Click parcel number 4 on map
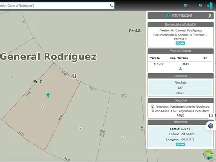This screenshot has height=162, width=216. [x=11, y=77]
